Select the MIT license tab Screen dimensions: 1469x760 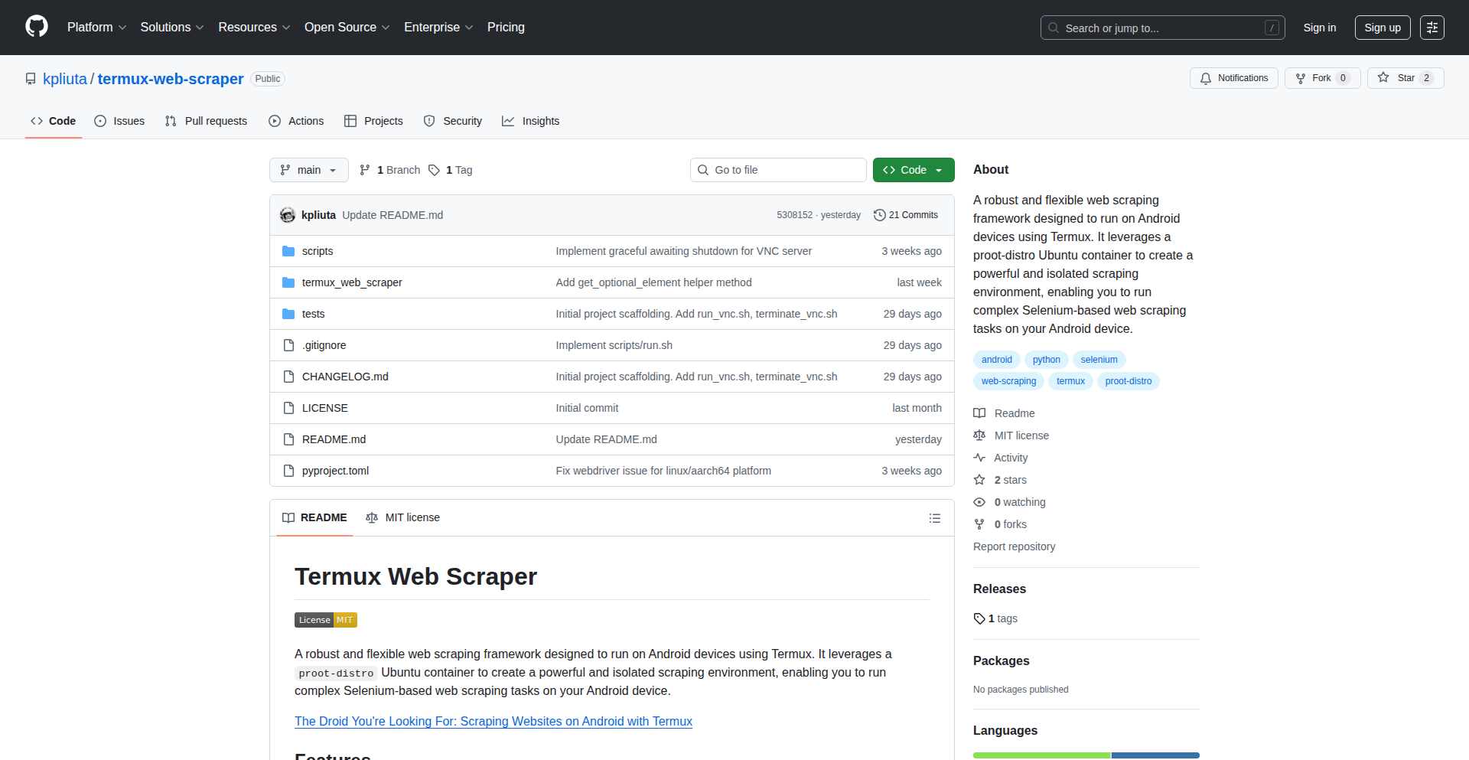pyautogui.click(x=403, y=518)
